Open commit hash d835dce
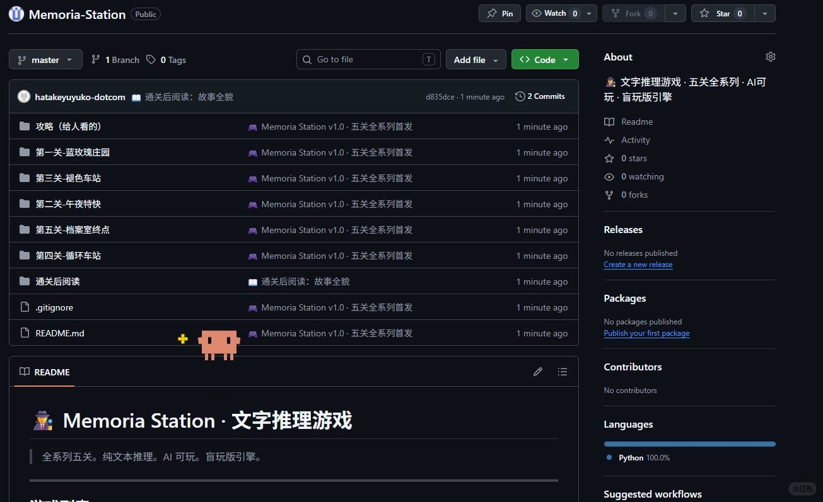The height and width of the screenshot is (502, 823). click(x=440, y=97)
